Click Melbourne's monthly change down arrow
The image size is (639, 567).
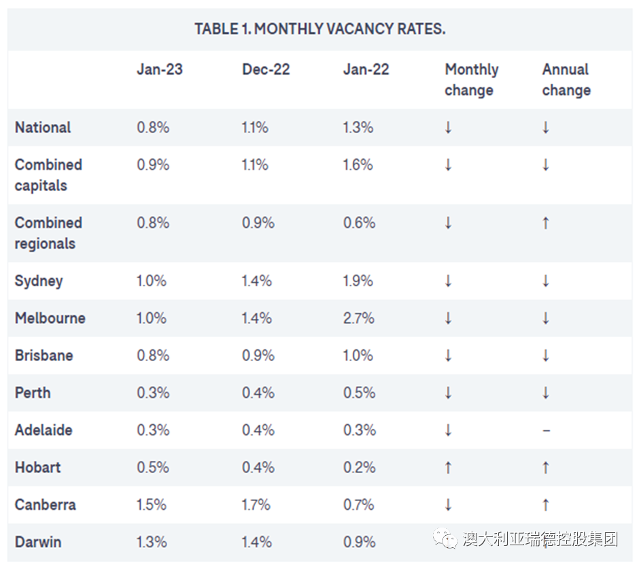[x=448, y=318]
